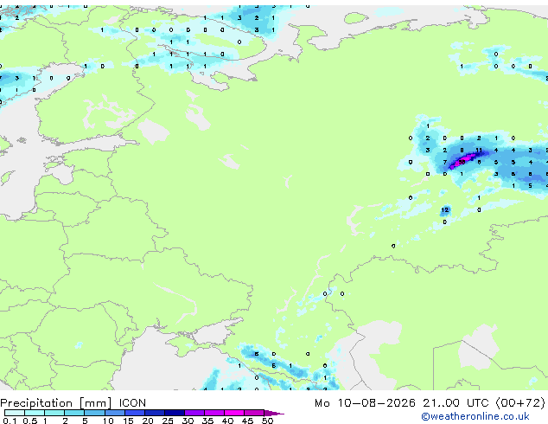Click the map value "7" left of the magenta streak
Screen dimensions: 548x424
coord(444,162)
